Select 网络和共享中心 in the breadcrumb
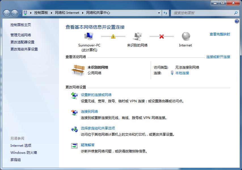The width and height of the screenshot is (242, 170). click(x=98, y=13)
